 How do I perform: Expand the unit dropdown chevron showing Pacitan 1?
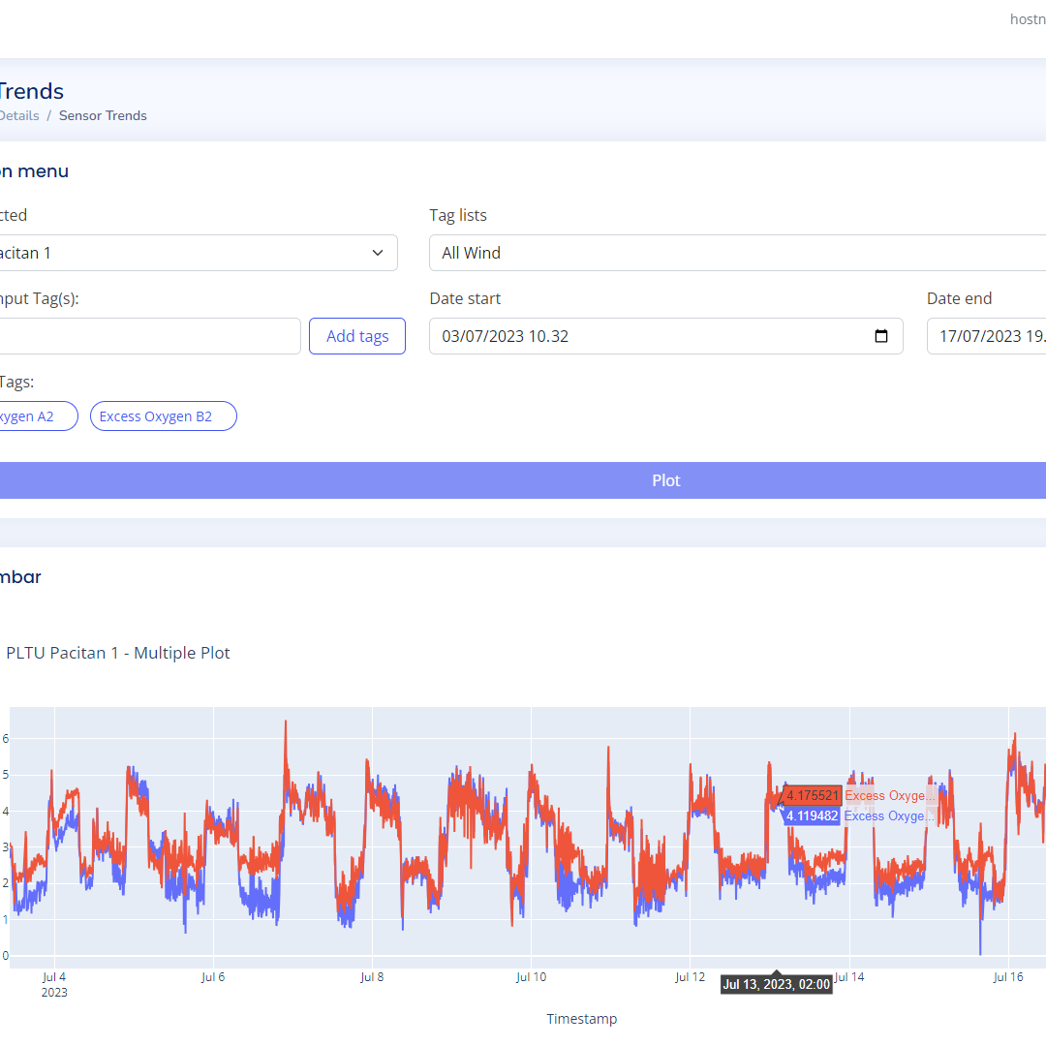pyautogui.click(x=377, y=253)
